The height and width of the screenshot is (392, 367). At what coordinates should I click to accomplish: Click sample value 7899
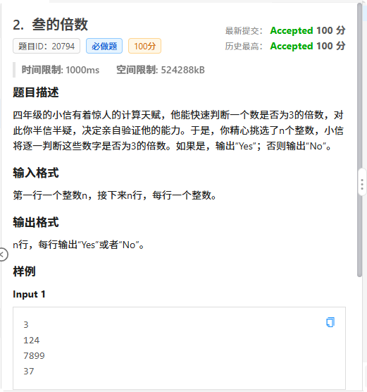[x=34, y=356]
